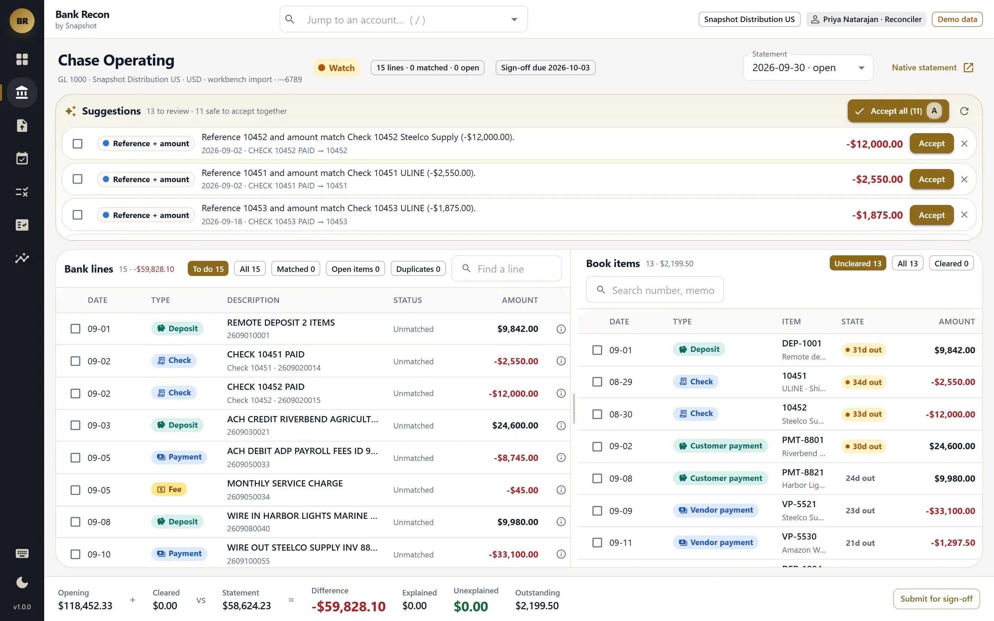Viewport: 994px width, 621px height.
Task: Click the Demo data badge
Action: [x=957, y=19]
